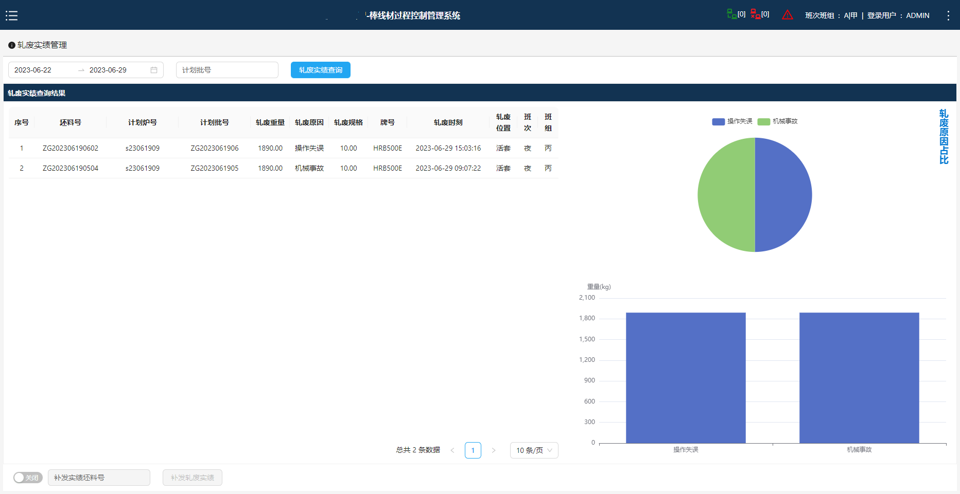Click the 轧废规格 column header
This screenshot has height=494, width=960.
pyautogui.click(x=348, y=122)
